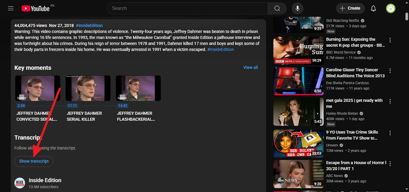This screenshot has width=409, height=192.
Task: Click #InsideEdition hashtag at description end
Action: tap(221, 50)
